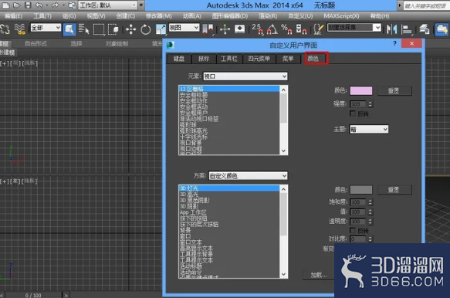This screenshot has height=298, width=450.
Task: Click the Edit Named Selection Sets icon
Action: (x=318, y=29)
